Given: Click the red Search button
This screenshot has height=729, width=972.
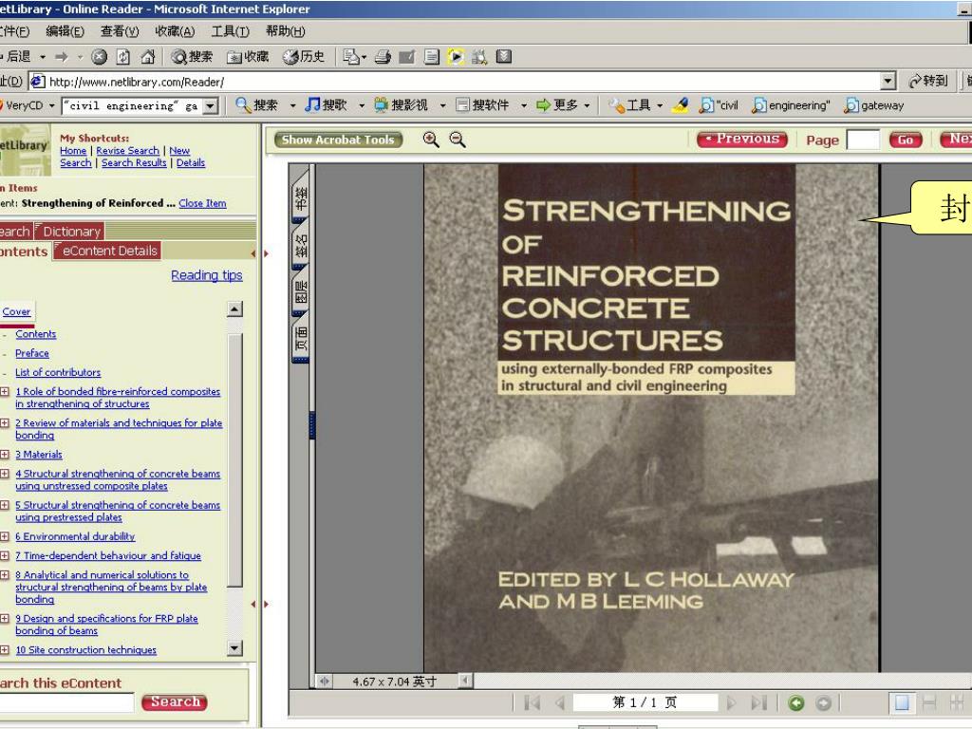Looking at the screenshot, I should [175, 702].
